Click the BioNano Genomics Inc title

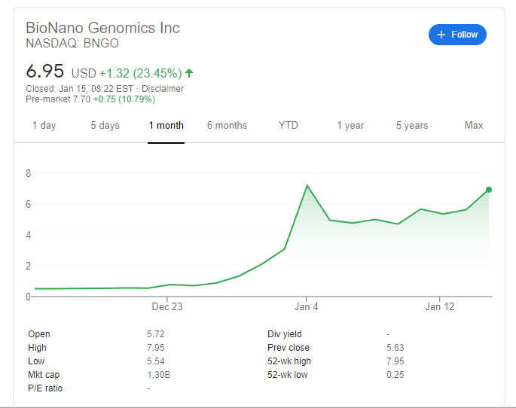click(102, 28)
